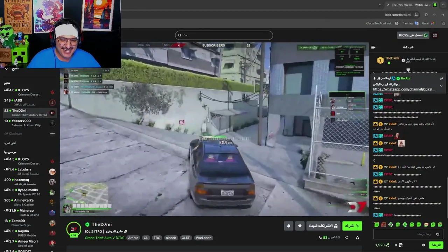
Task: Click the get KICKs button
Action: [x=413, y=35]
